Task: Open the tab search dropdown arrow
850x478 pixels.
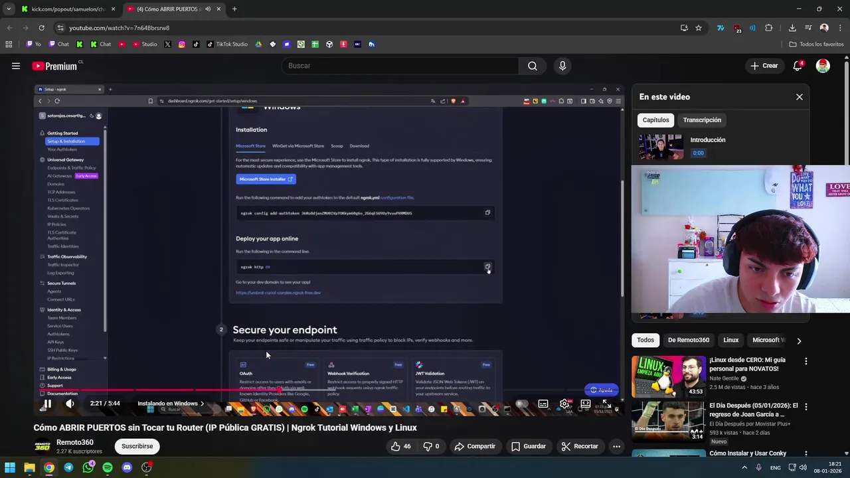Action: click(x=8, y=9)
